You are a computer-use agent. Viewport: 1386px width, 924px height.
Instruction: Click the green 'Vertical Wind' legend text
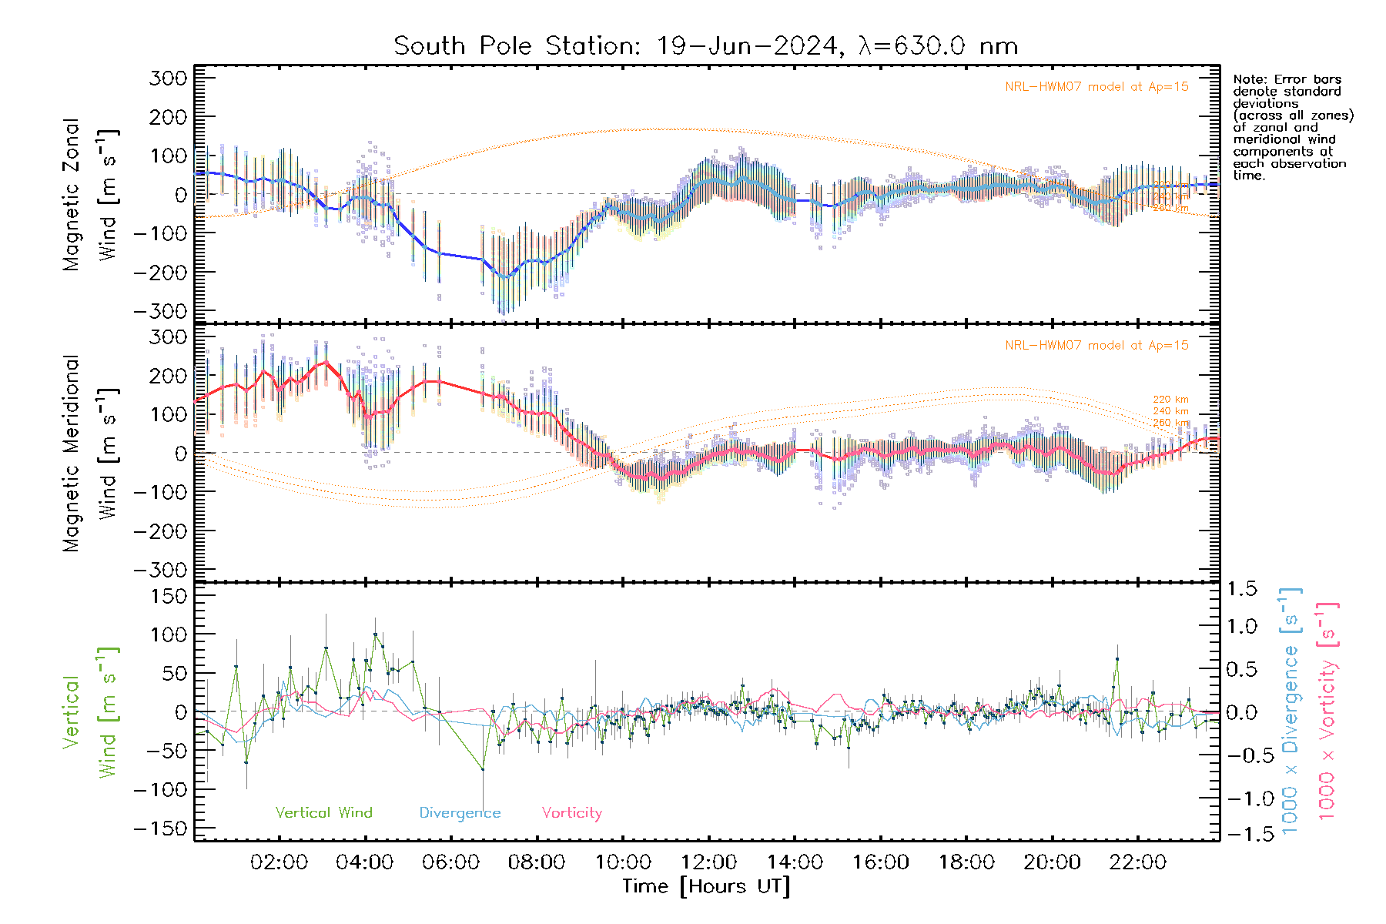(323, 812)
